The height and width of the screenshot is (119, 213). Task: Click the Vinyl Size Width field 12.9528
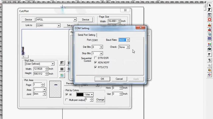click(x=39, y=69)
